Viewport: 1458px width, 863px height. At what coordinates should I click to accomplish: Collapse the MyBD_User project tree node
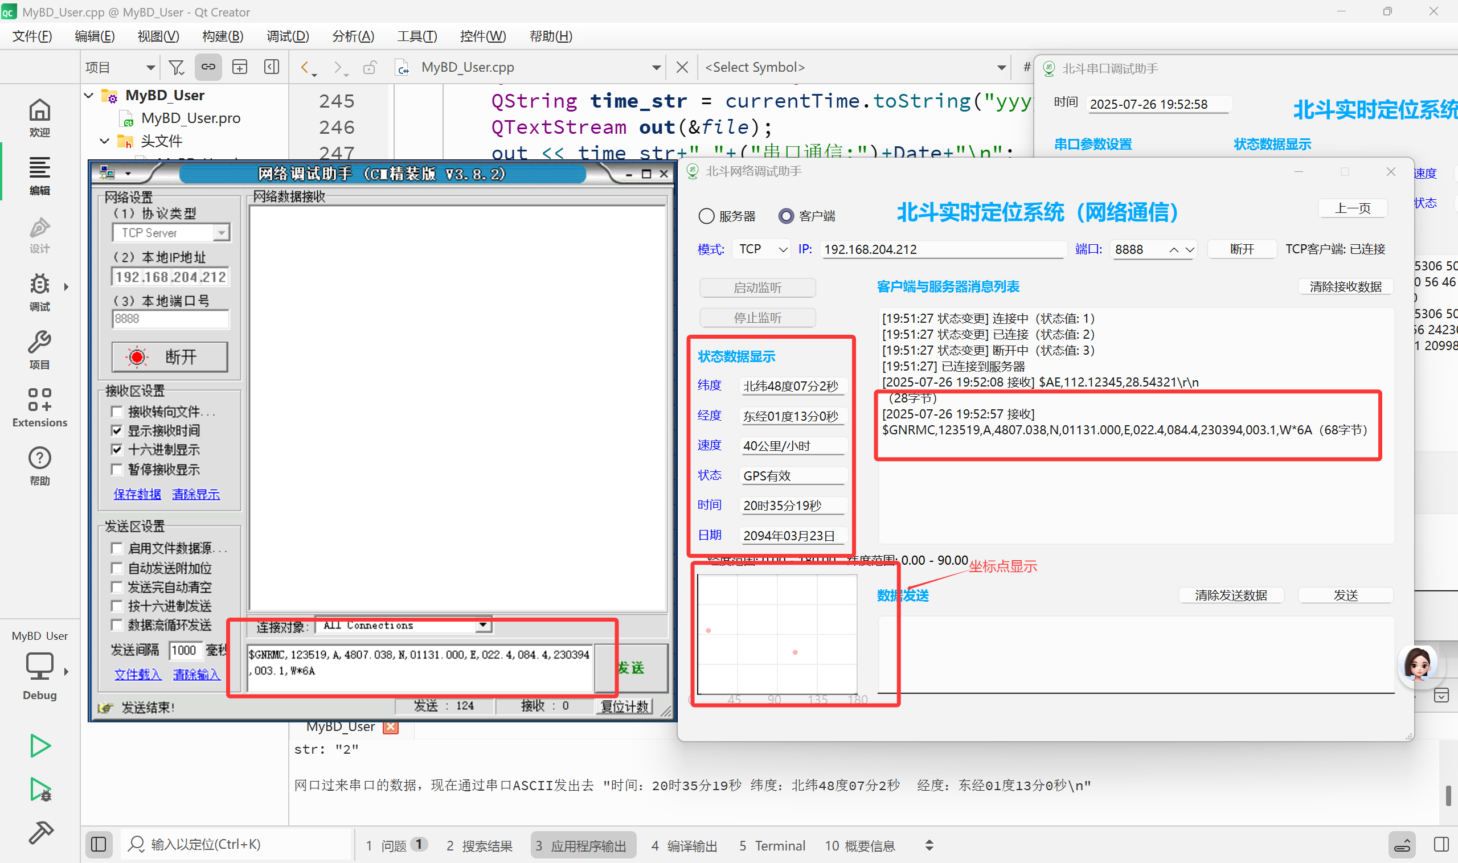click(x=89, y=96)
